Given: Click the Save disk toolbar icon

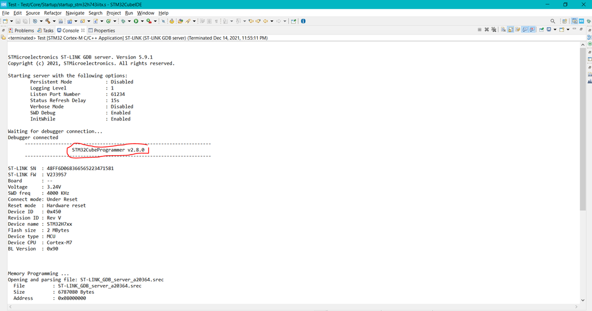Looking at the screenshot, I should (x=18, y=21).
